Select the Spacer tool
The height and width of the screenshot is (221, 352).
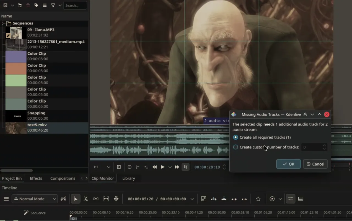[x=96, y=199]
